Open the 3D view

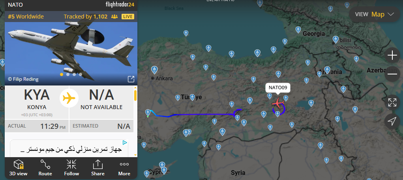tap(18, 168)
